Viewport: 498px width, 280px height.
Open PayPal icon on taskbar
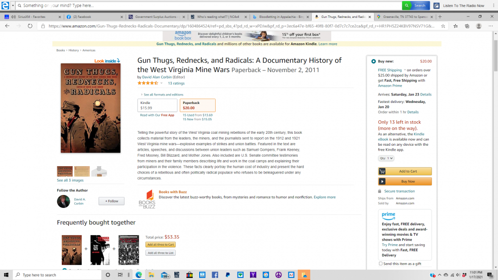tap(228, 275)
